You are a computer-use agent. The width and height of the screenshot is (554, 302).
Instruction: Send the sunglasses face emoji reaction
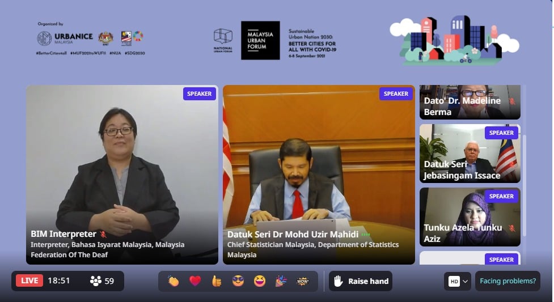pos(238,281)
